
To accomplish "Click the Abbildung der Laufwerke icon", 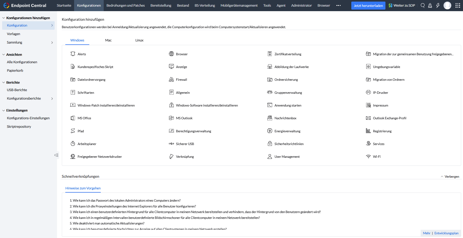I will coord(270,67).
